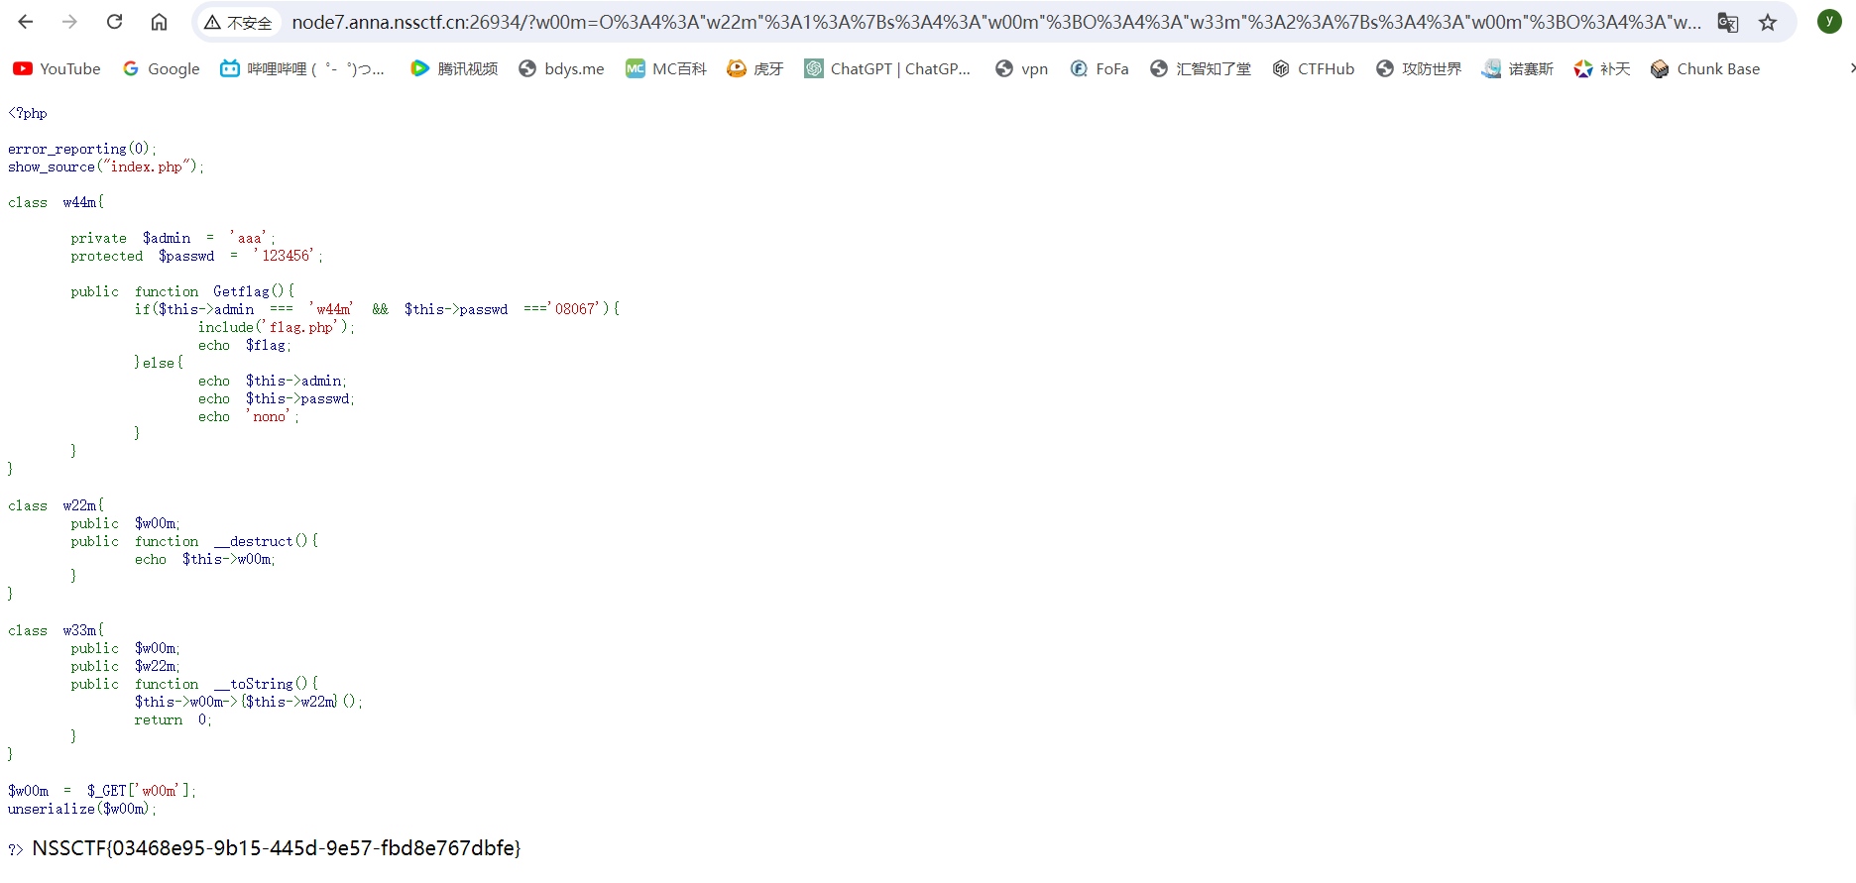Click the 'echo $flag;' line
The image size is (1856, 883).
click(x=244, y=345)
